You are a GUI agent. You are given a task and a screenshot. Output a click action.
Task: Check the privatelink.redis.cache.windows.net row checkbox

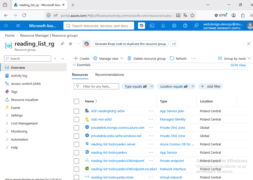(76, 136)
